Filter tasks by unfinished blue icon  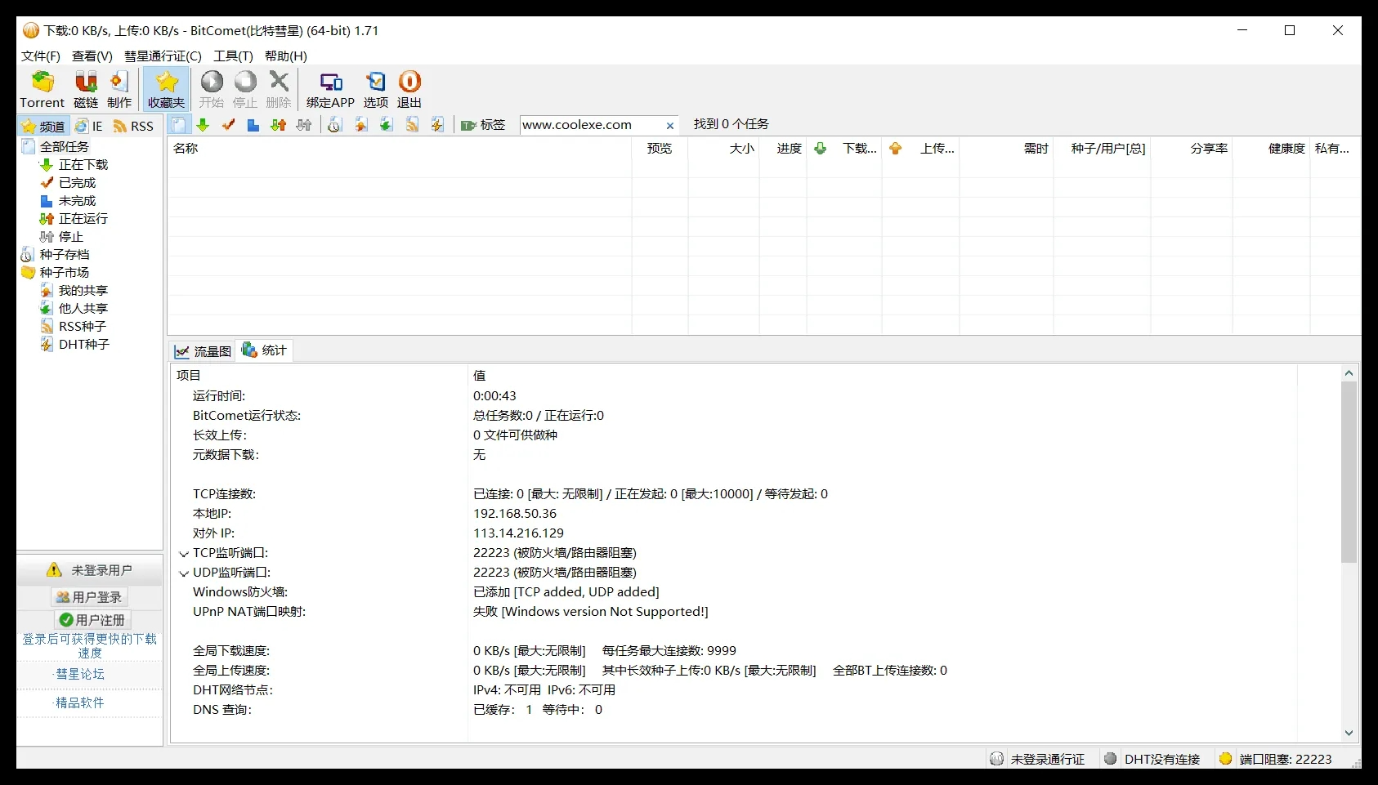coord(253,125)
